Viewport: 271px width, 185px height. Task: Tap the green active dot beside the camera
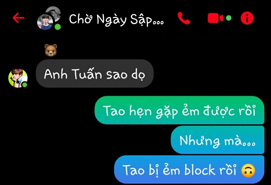[229, 18]
